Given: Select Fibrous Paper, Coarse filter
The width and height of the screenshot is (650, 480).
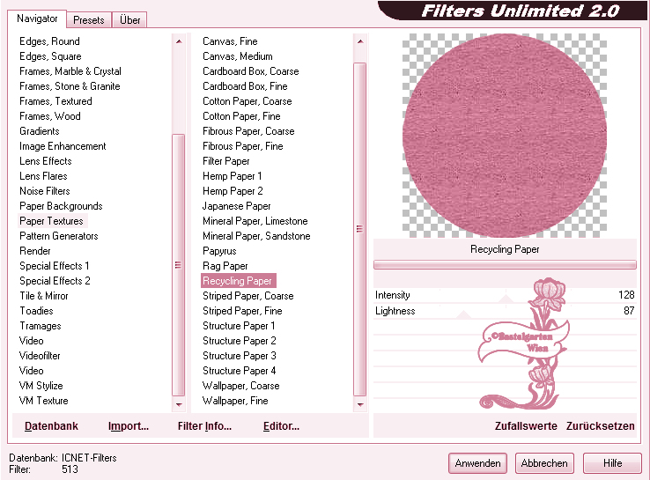Looking at the screenshot, I should [x=248, y=131].
